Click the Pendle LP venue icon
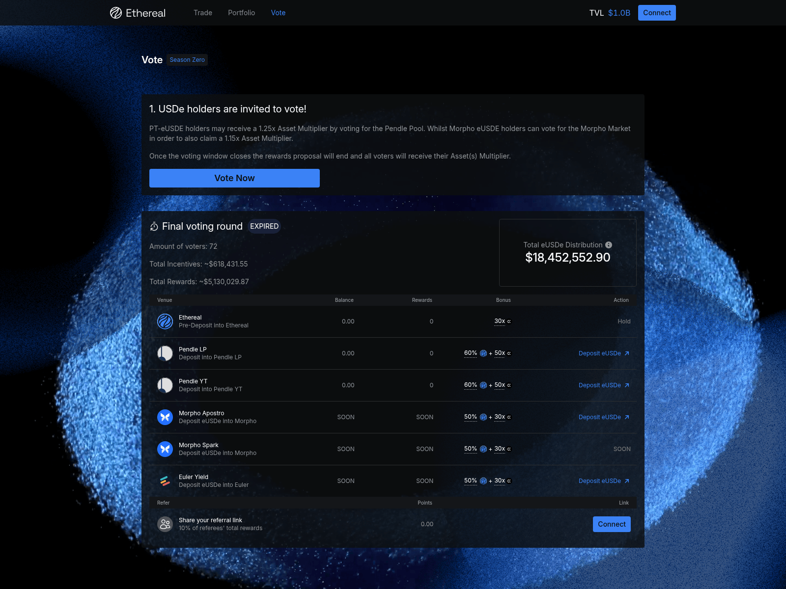This screenshot has width=786, height=589. (x=165, y=353)
